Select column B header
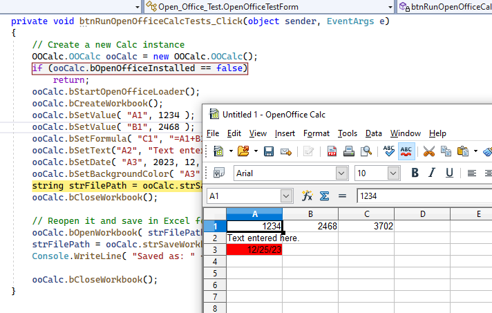The image size is (492, 313). [x=310, y=214]
